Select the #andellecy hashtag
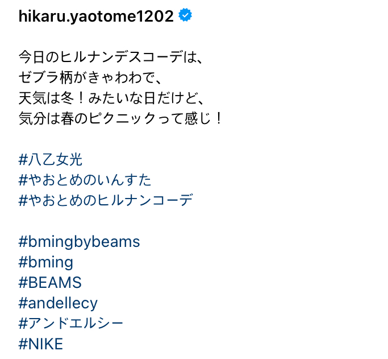388x359 pixels. tap(58, 303)
